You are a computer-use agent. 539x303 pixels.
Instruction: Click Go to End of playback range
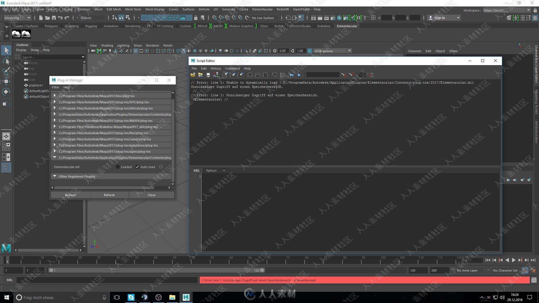point(533,260)
